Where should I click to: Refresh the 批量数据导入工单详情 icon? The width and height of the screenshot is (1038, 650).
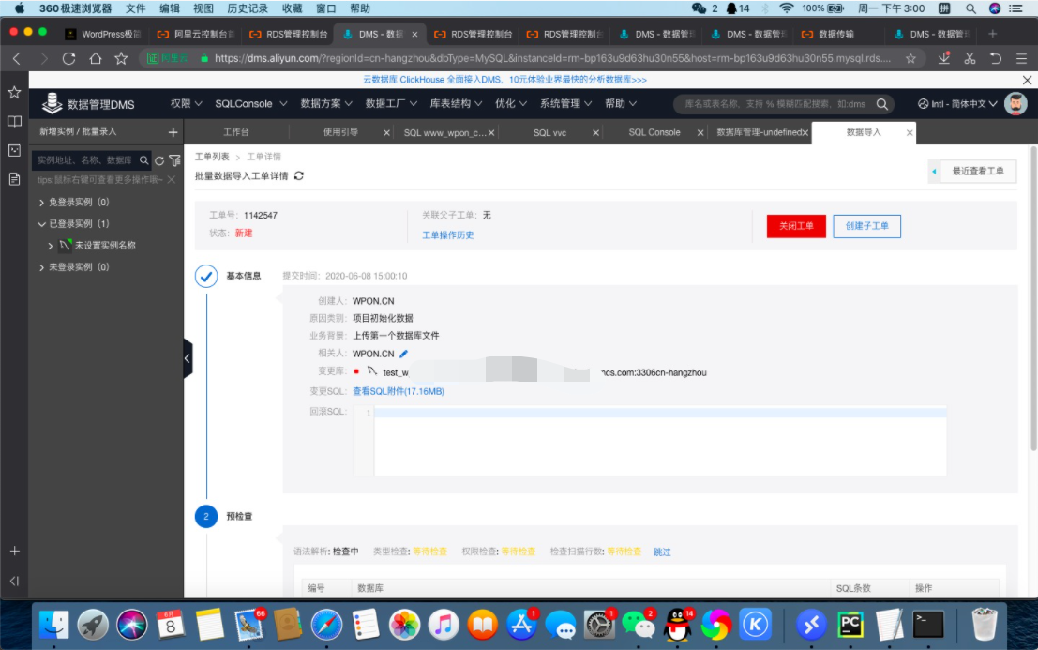(x=299, y=175)
